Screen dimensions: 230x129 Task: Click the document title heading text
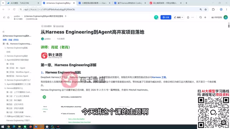[x=92, y=32]
